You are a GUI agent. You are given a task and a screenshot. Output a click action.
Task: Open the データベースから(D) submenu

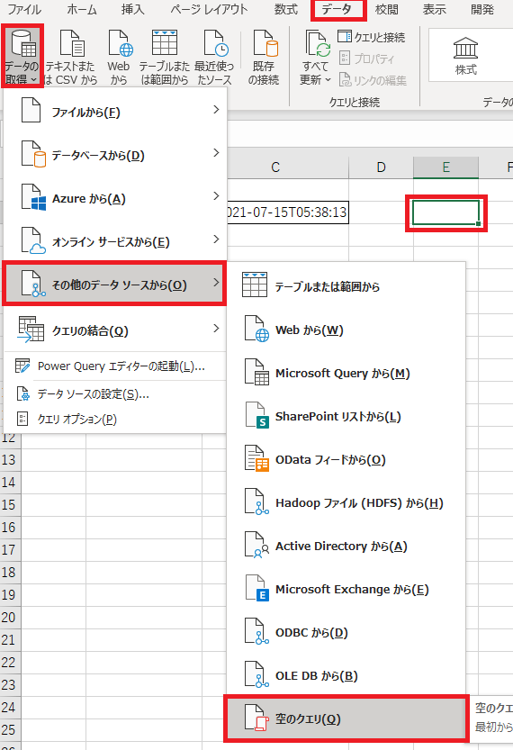click(114, 155)
